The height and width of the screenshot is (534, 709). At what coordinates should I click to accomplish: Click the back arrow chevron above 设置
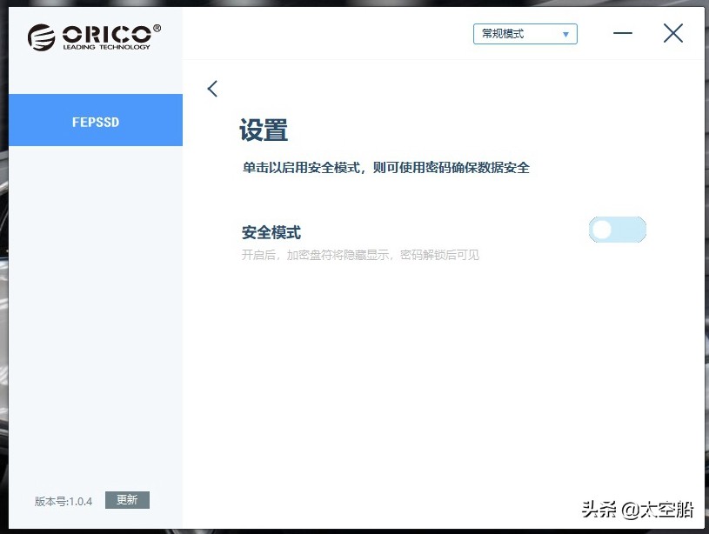tap(212, 88)
